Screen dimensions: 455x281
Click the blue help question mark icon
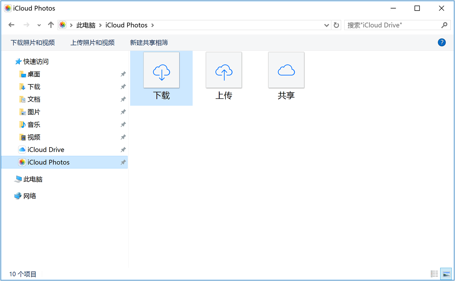coord(442,42)
